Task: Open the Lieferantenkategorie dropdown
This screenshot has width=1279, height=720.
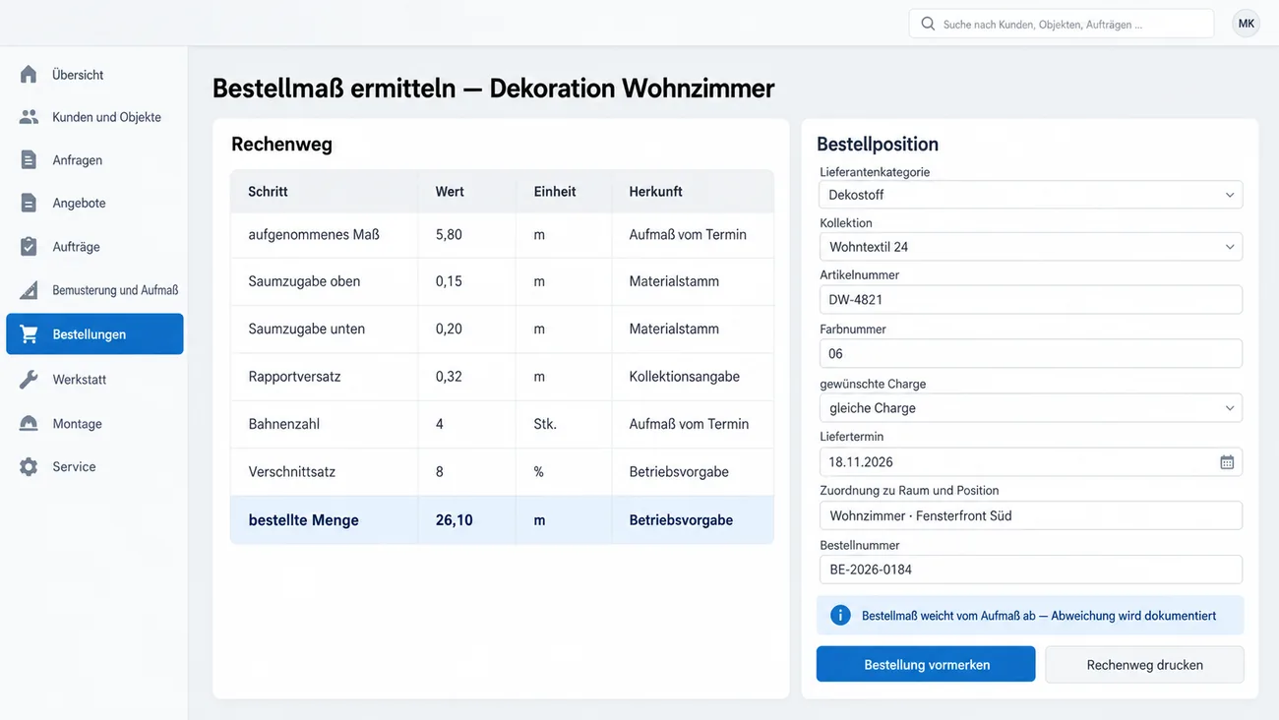Action: click(1031, 195)
